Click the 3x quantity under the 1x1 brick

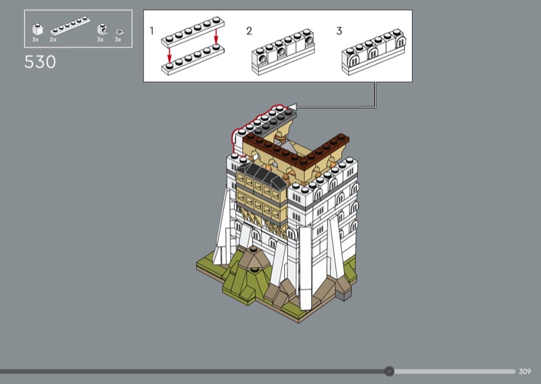(36, 40)
